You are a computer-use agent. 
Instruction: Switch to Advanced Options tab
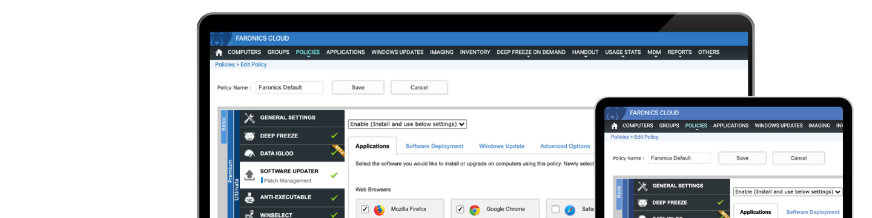pyautogui.click(x=565, y=146)
